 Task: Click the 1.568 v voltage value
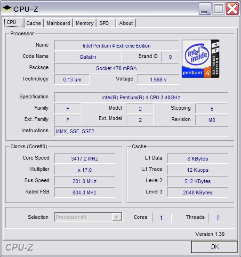(x=158, y=80)
